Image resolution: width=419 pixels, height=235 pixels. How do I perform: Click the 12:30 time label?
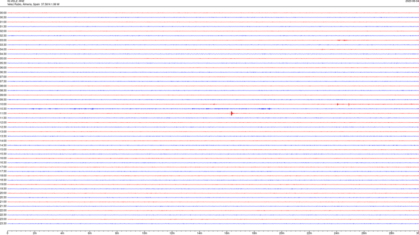point(3,127)
